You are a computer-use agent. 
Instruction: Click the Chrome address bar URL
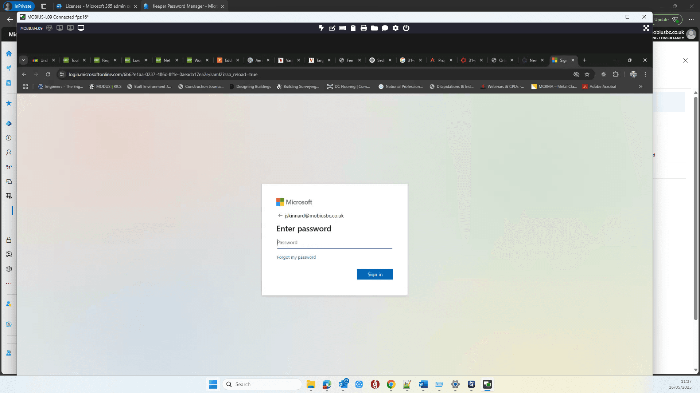point(163,74)
